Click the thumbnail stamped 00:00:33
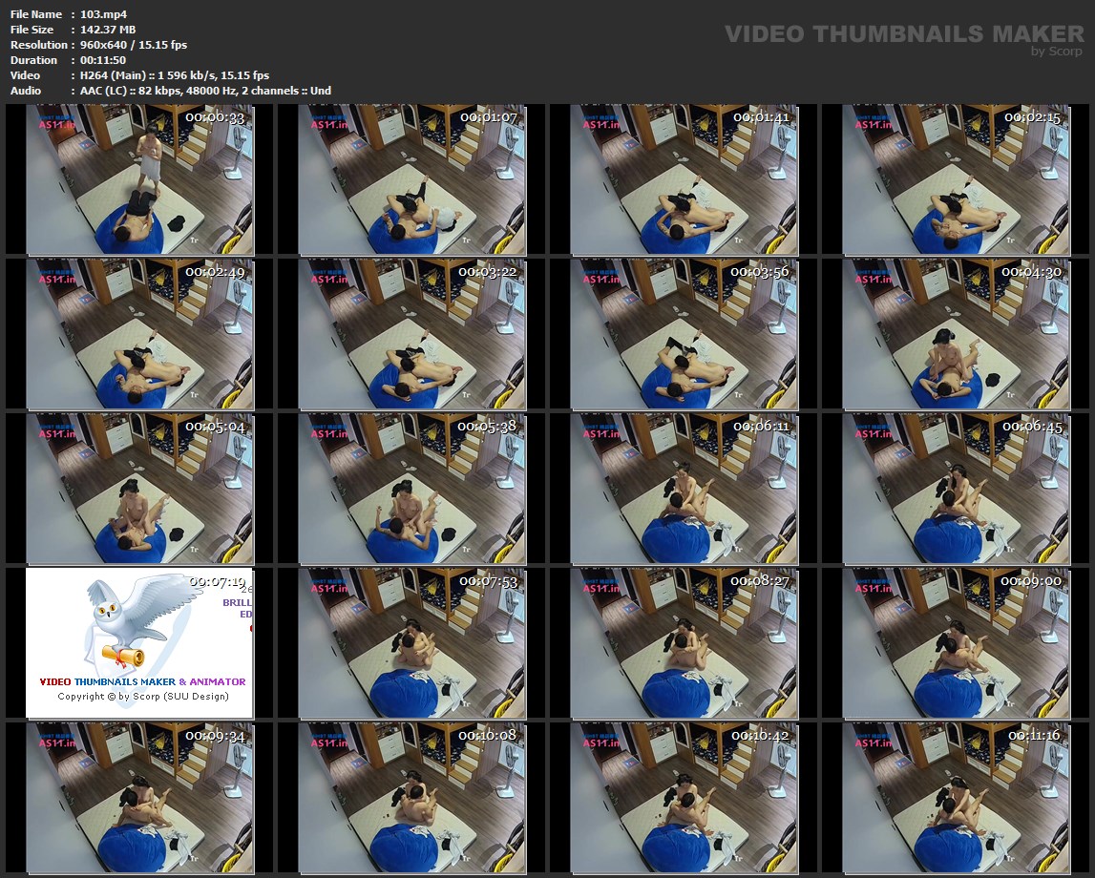Screen dimensions: 1095x878 point(139,179)
